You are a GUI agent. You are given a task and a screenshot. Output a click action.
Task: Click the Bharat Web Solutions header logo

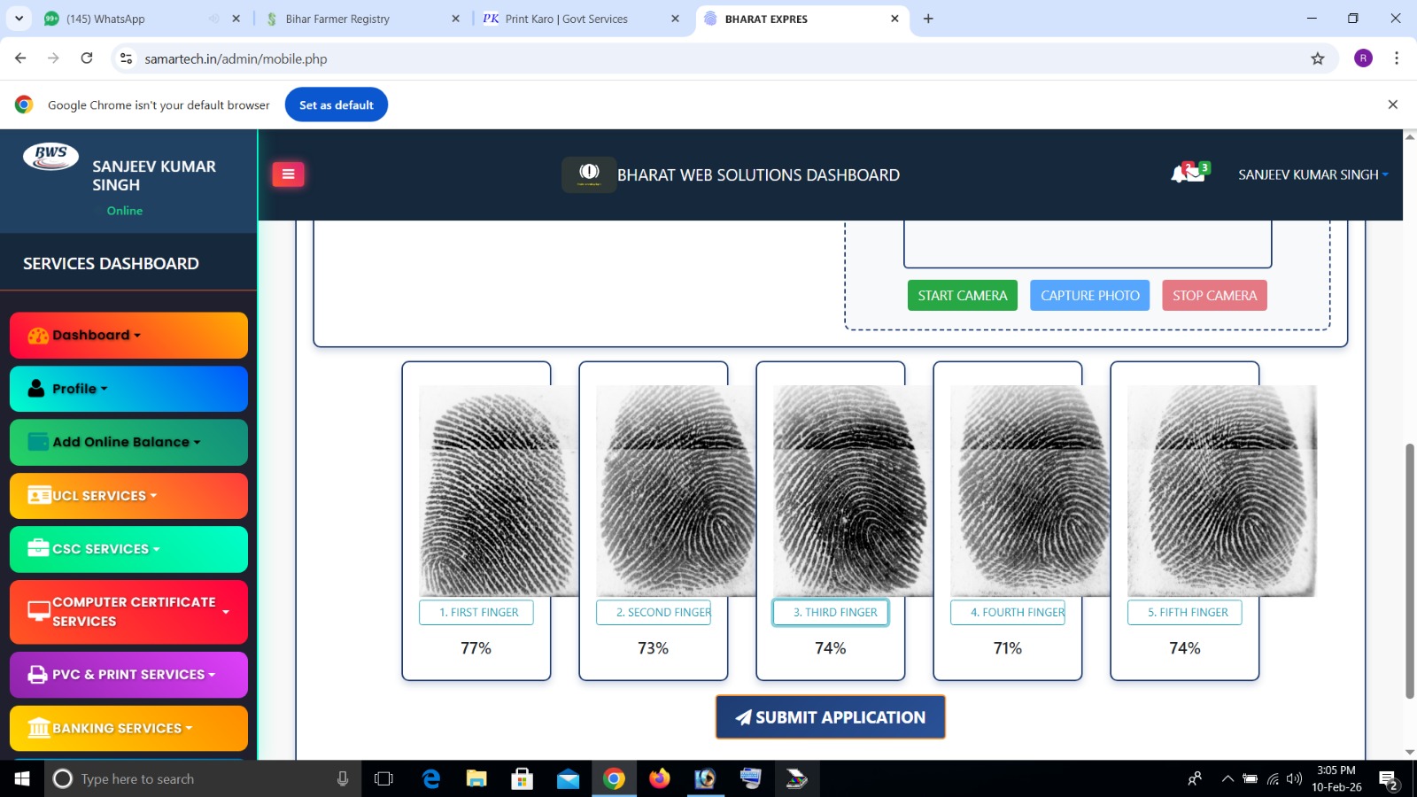(x=589, y=174)
